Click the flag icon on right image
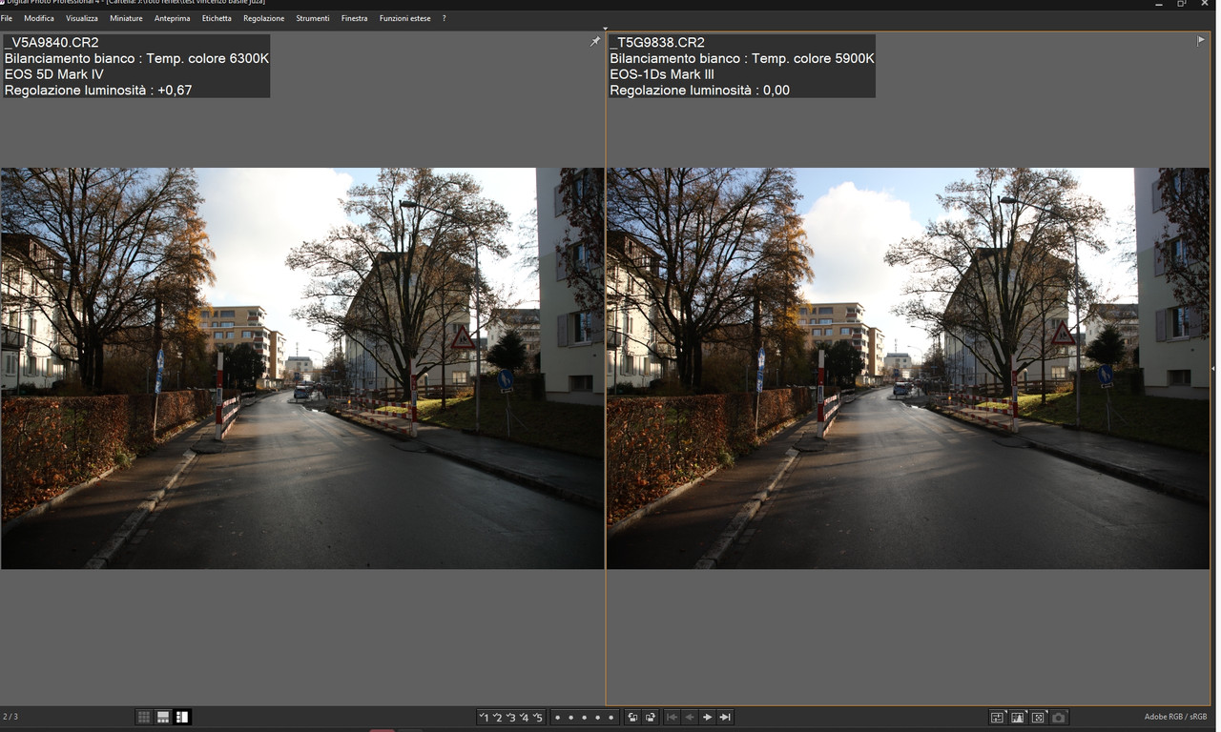Screen dimensions: 1221x732 [1201, 40]
